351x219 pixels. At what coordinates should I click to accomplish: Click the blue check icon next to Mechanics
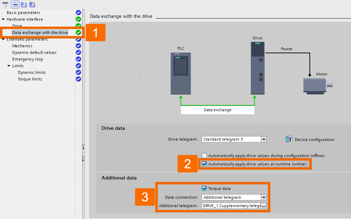click(78, 45)
